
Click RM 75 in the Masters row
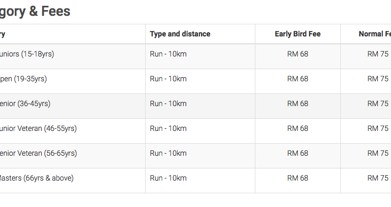(x=378, y=178)
